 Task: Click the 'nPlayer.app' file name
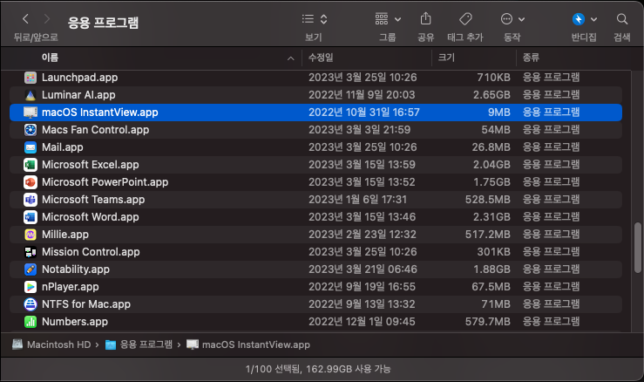(71, 287)
